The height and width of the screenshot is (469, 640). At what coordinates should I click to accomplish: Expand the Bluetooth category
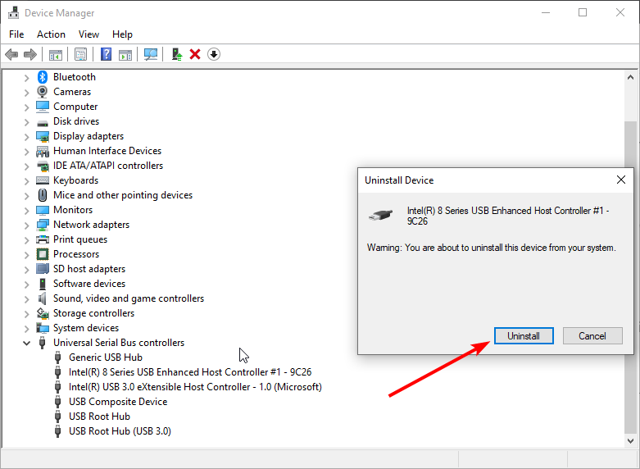(26, 77)
